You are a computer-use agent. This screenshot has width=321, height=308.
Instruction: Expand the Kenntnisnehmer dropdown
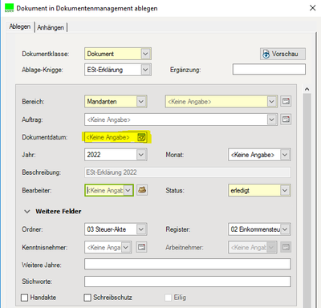[x=126, y=247]
